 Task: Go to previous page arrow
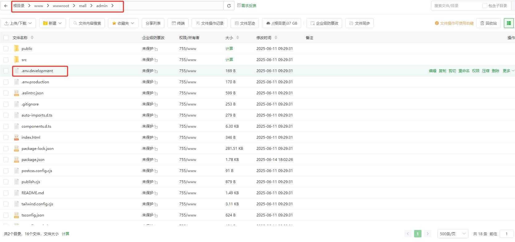coord(408,234)
